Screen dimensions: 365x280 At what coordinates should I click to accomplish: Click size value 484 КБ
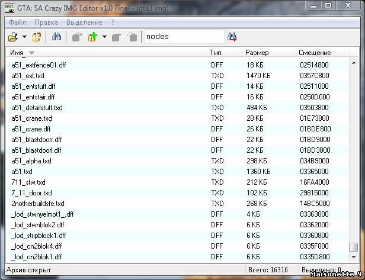pyautogui.click(x=257, y=108)
